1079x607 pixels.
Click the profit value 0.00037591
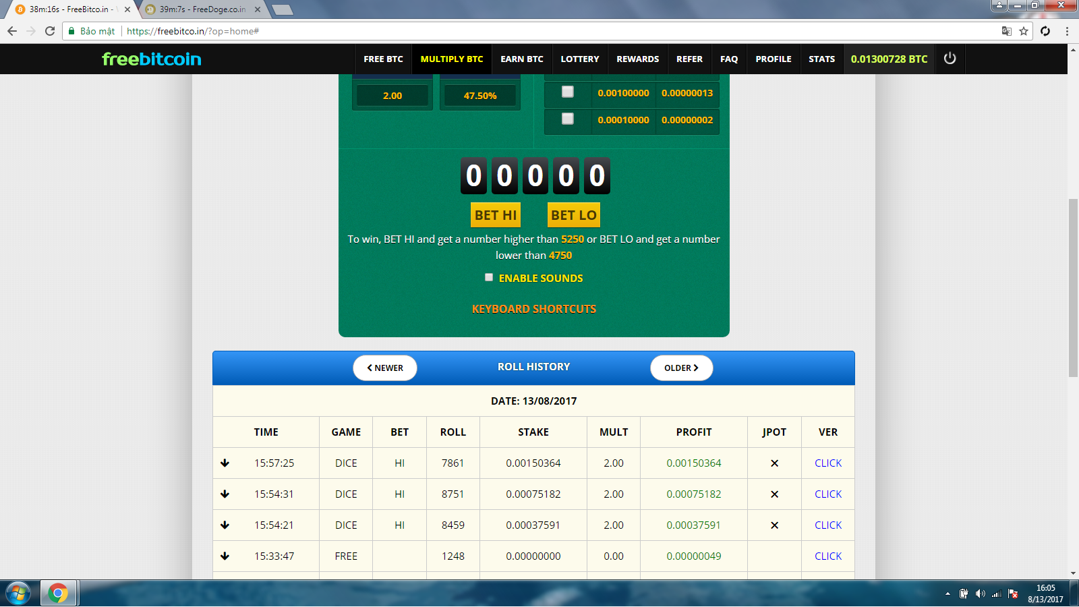(694, 525)
